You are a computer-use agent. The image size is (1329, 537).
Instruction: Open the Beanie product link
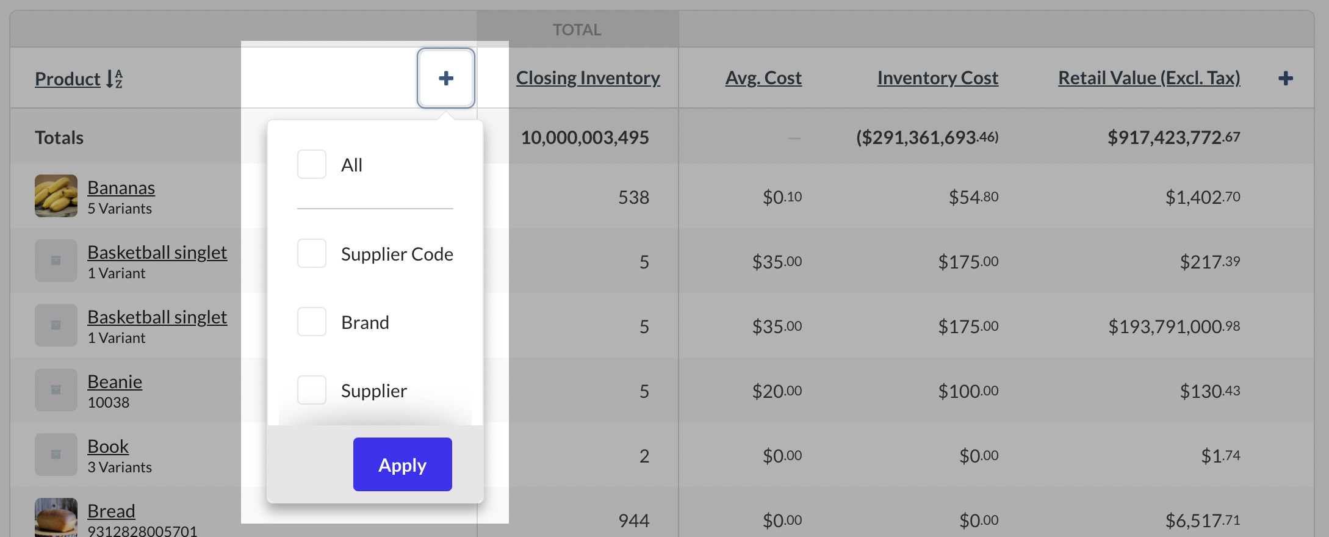point(115,382)
